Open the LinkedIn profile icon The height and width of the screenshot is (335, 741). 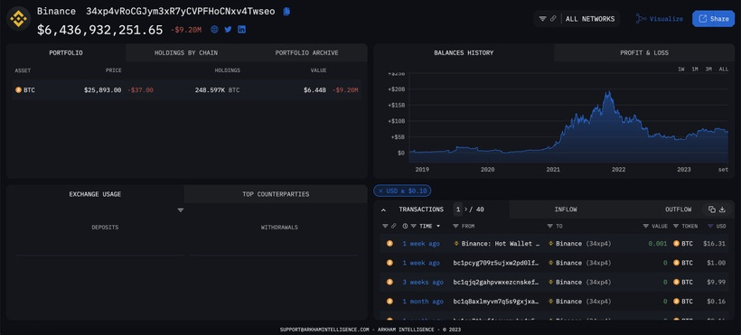pyautogui.click(x=241, y=29)
